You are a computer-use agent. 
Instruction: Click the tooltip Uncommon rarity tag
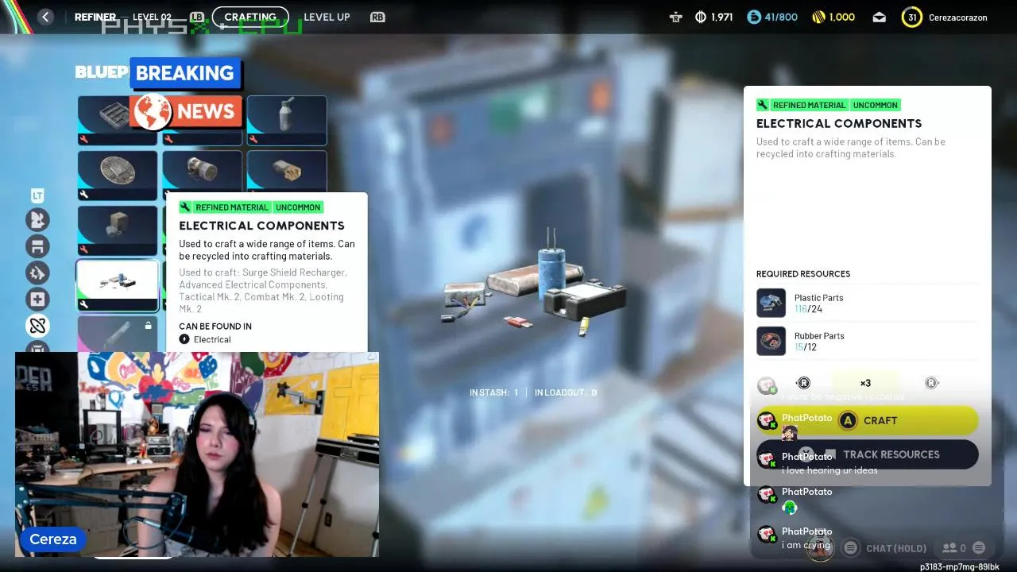pyautogui.click(x=298, y=207)
